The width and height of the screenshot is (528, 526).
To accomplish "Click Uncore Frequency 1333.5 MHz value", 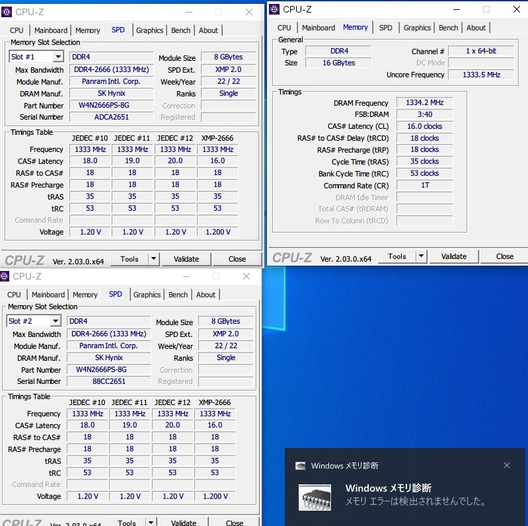I will pos(481,75).
